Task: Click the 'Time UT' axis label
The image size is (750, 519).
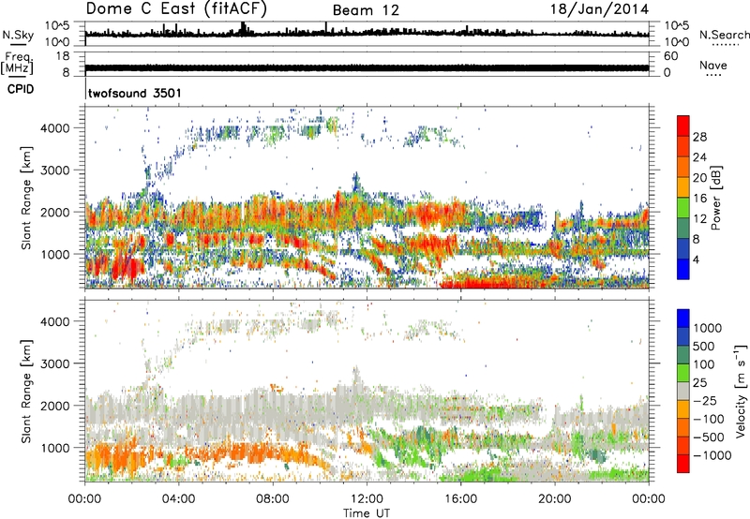Action: pyautogui.click(x=367, y=512)
